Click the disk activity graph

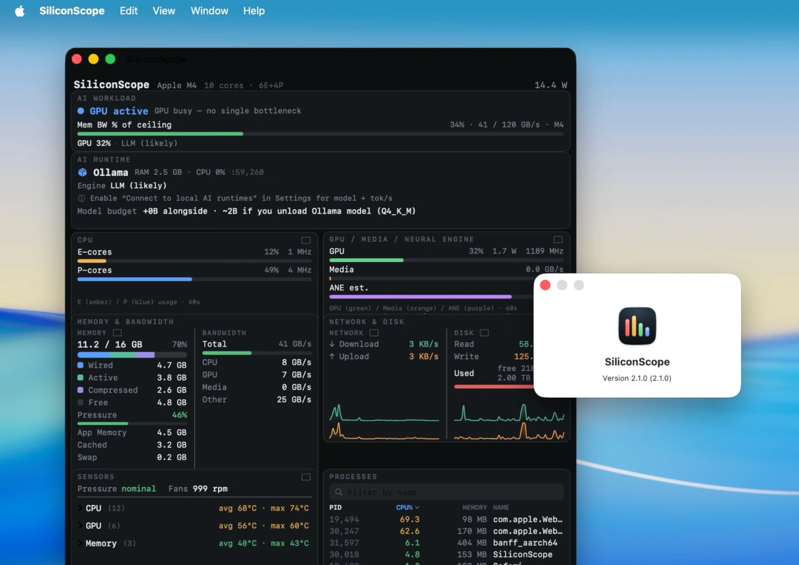click(x=509, y=421)
